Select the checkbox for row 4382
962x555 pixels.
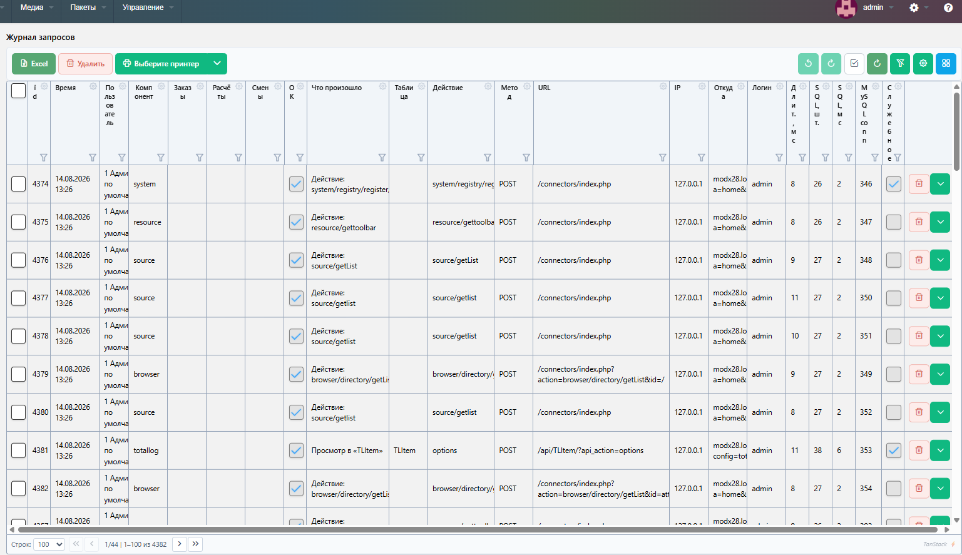click(x=19, y=489)
